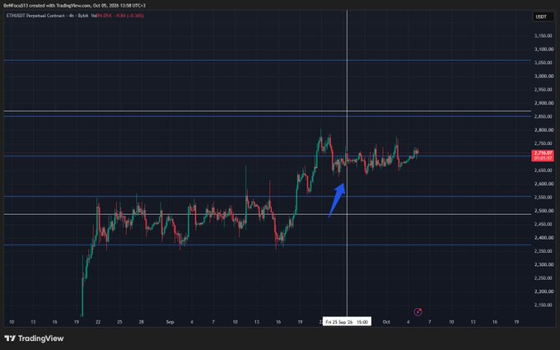560x350 pixels.
Task: Click the 2,250.00 price axis label
Action: tap(543, 278)
